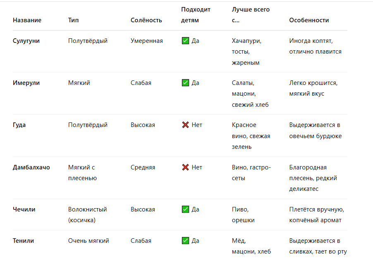This screenshot has width=373, height=270.
Task: Select the Тенили cheese name
Action: [24, 241]
